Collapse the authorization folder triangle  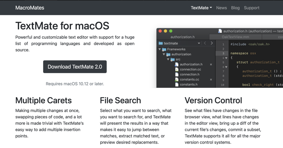pos(164,54)
